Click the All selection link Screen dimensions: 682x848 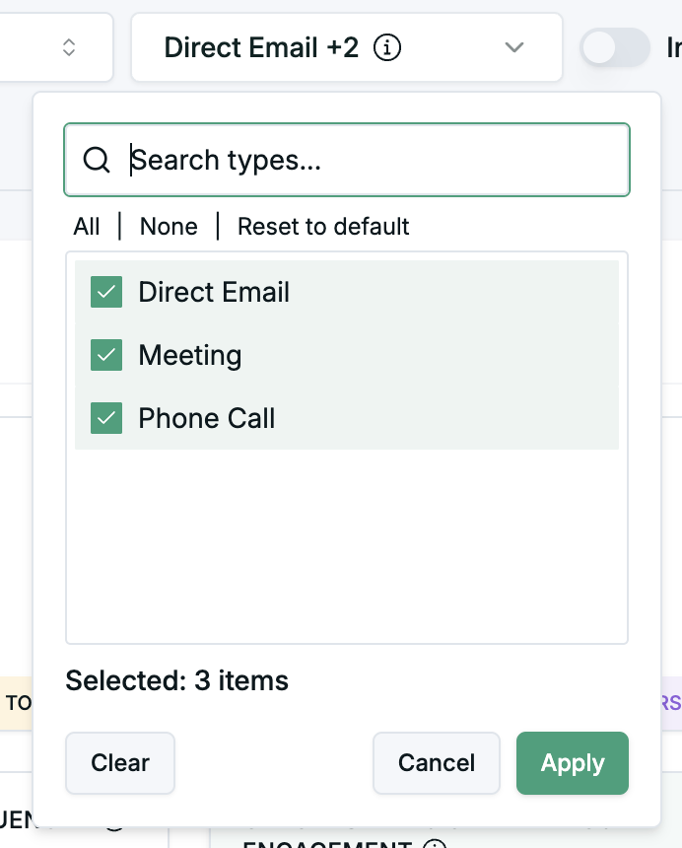[x=87, y=227]
